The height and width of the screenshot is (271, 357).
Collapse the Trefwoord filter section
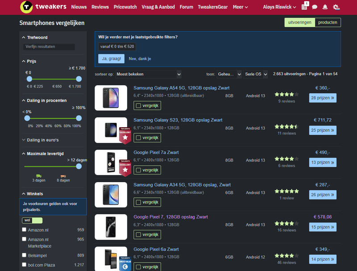coord(35,38)
